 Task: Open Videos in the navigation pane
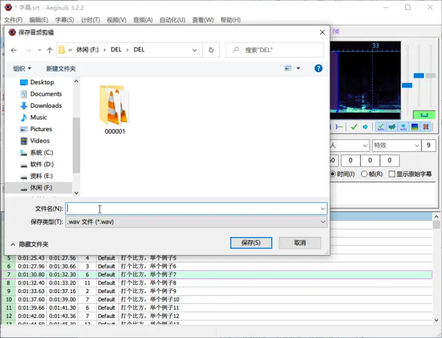[39, 141]
